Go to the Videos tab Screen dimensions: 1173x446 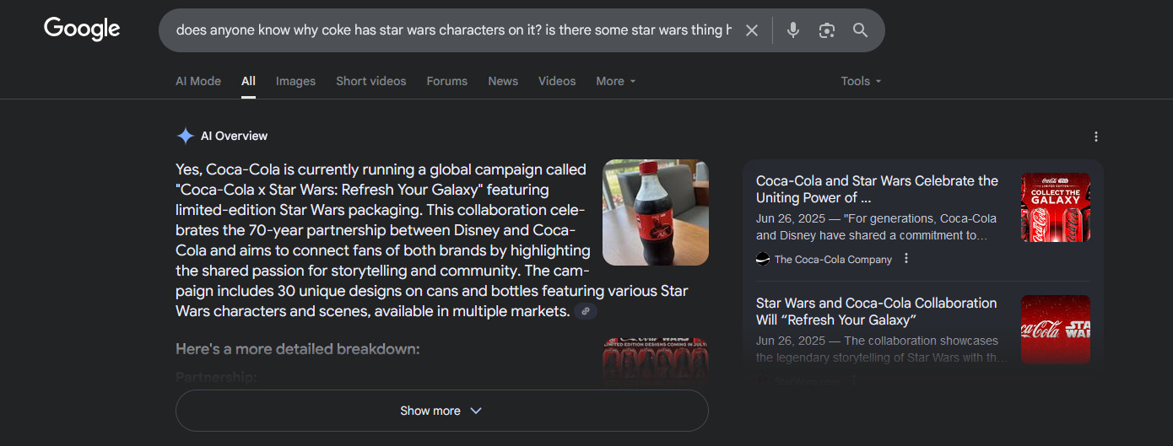[x=557, y=81]
